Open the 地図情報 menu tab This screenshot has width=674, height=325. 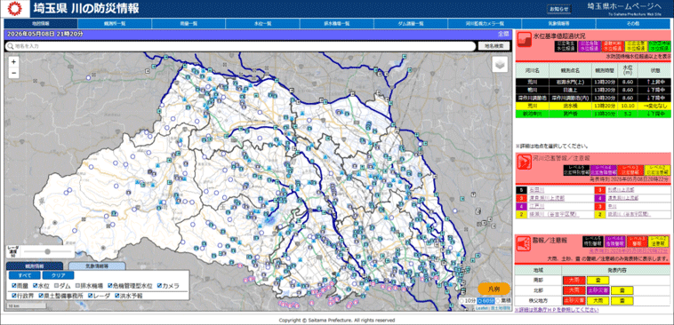click(x=41, y=24)
